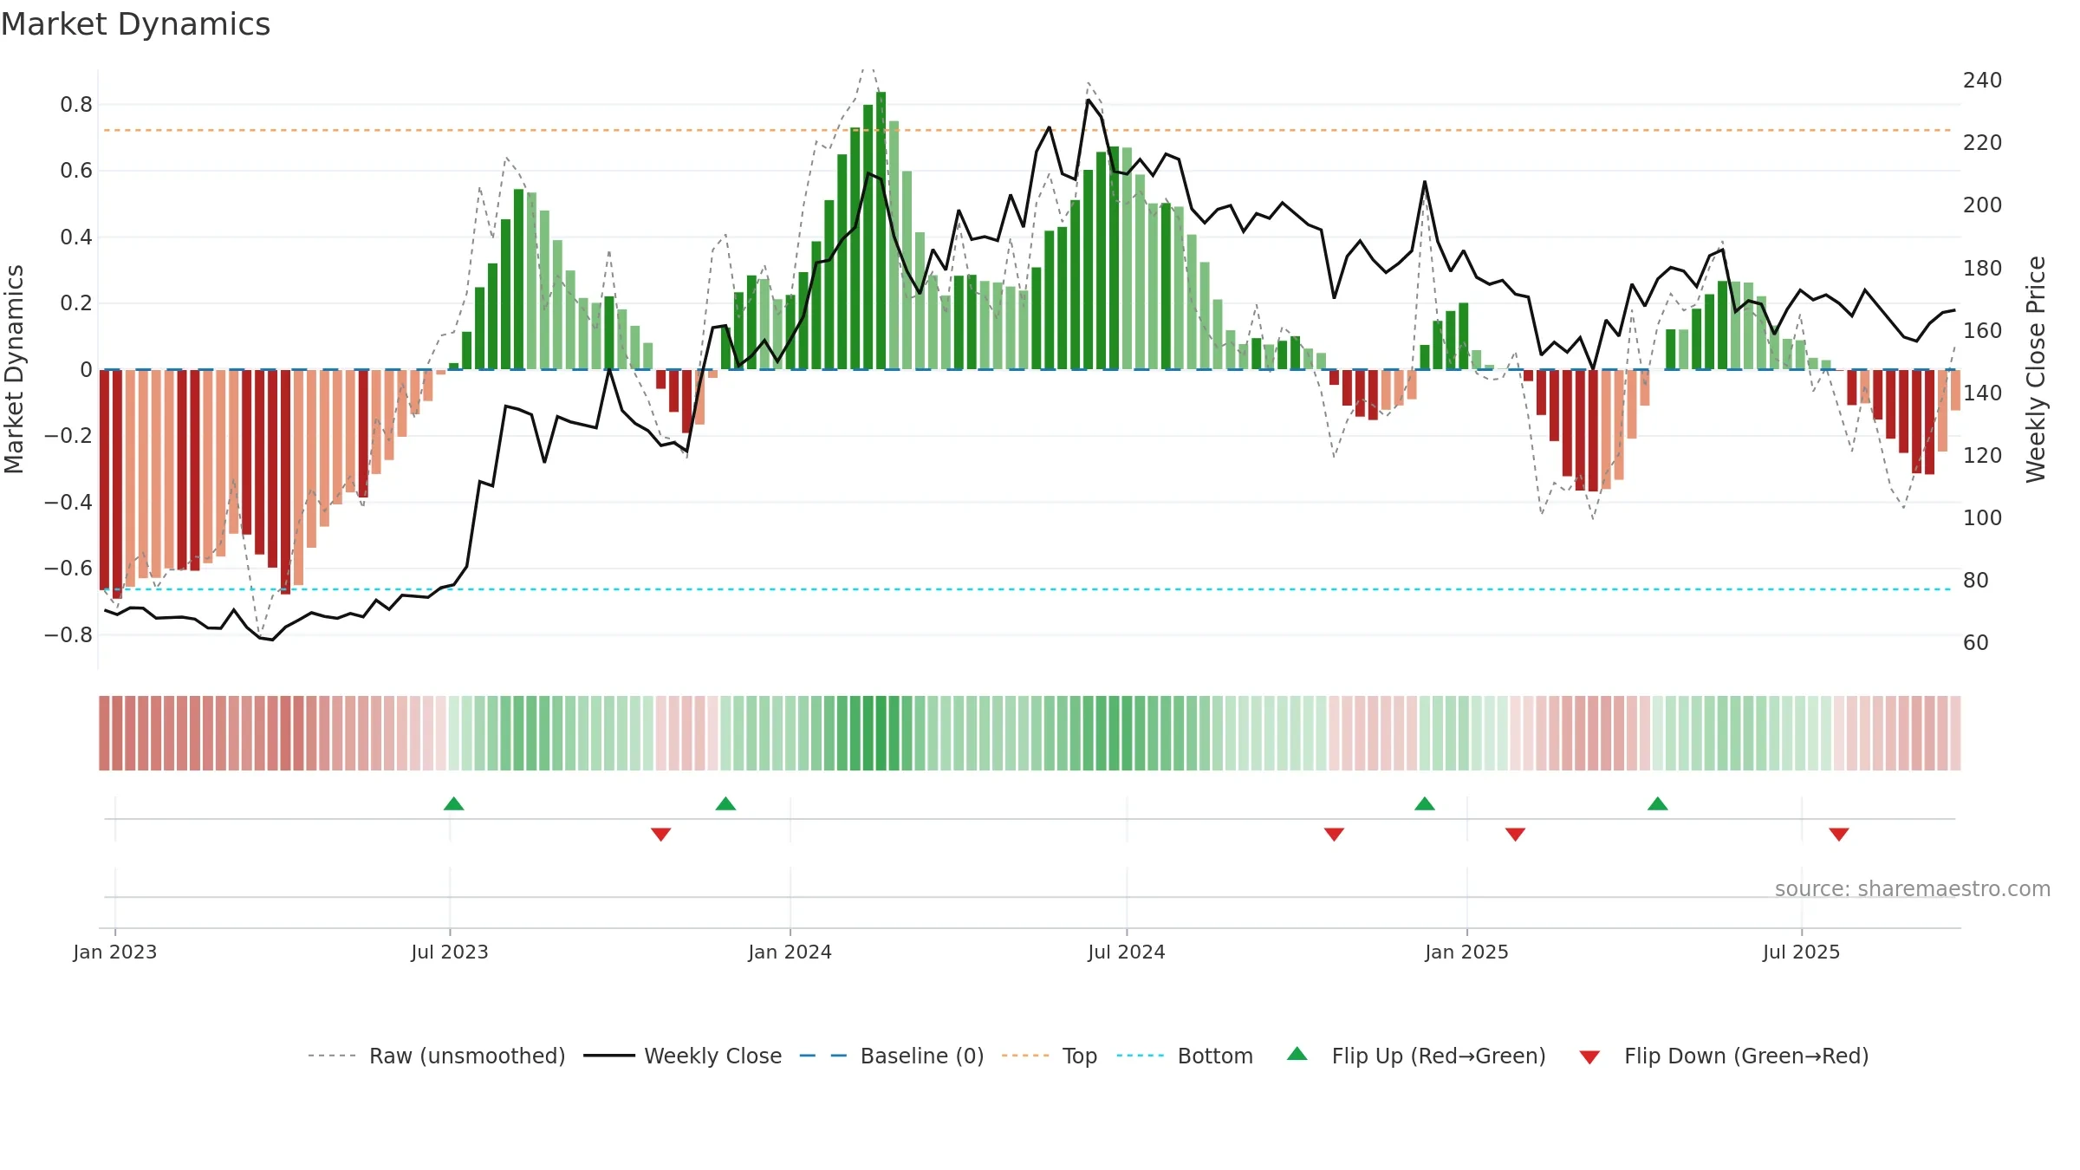Screen dimensions: 2080x1170
Task: Click the Flip Down marker in autumn 2023
Action: [x=660, y=834]
